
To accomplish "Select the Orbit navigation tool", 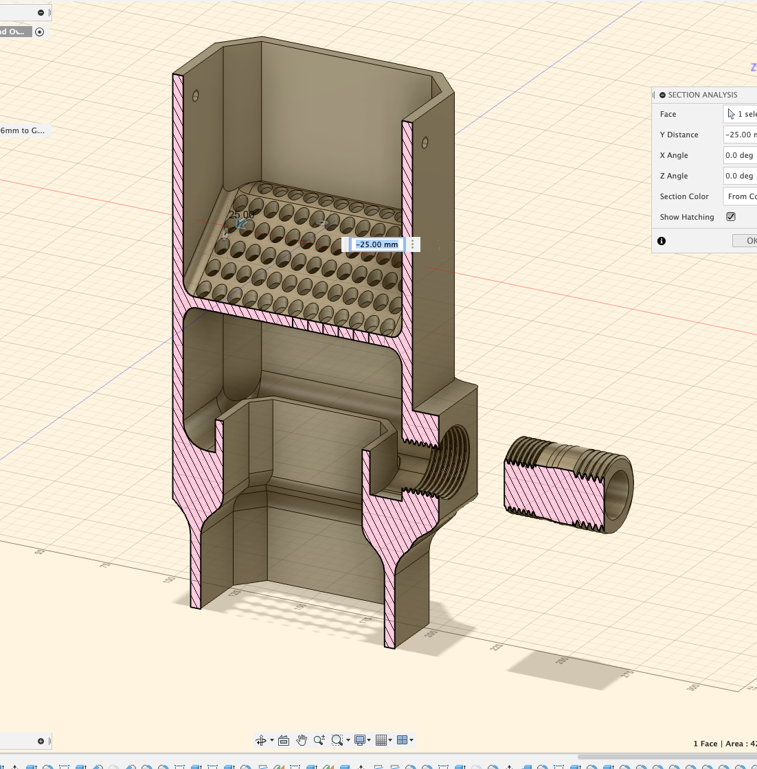I will point(261,740).
